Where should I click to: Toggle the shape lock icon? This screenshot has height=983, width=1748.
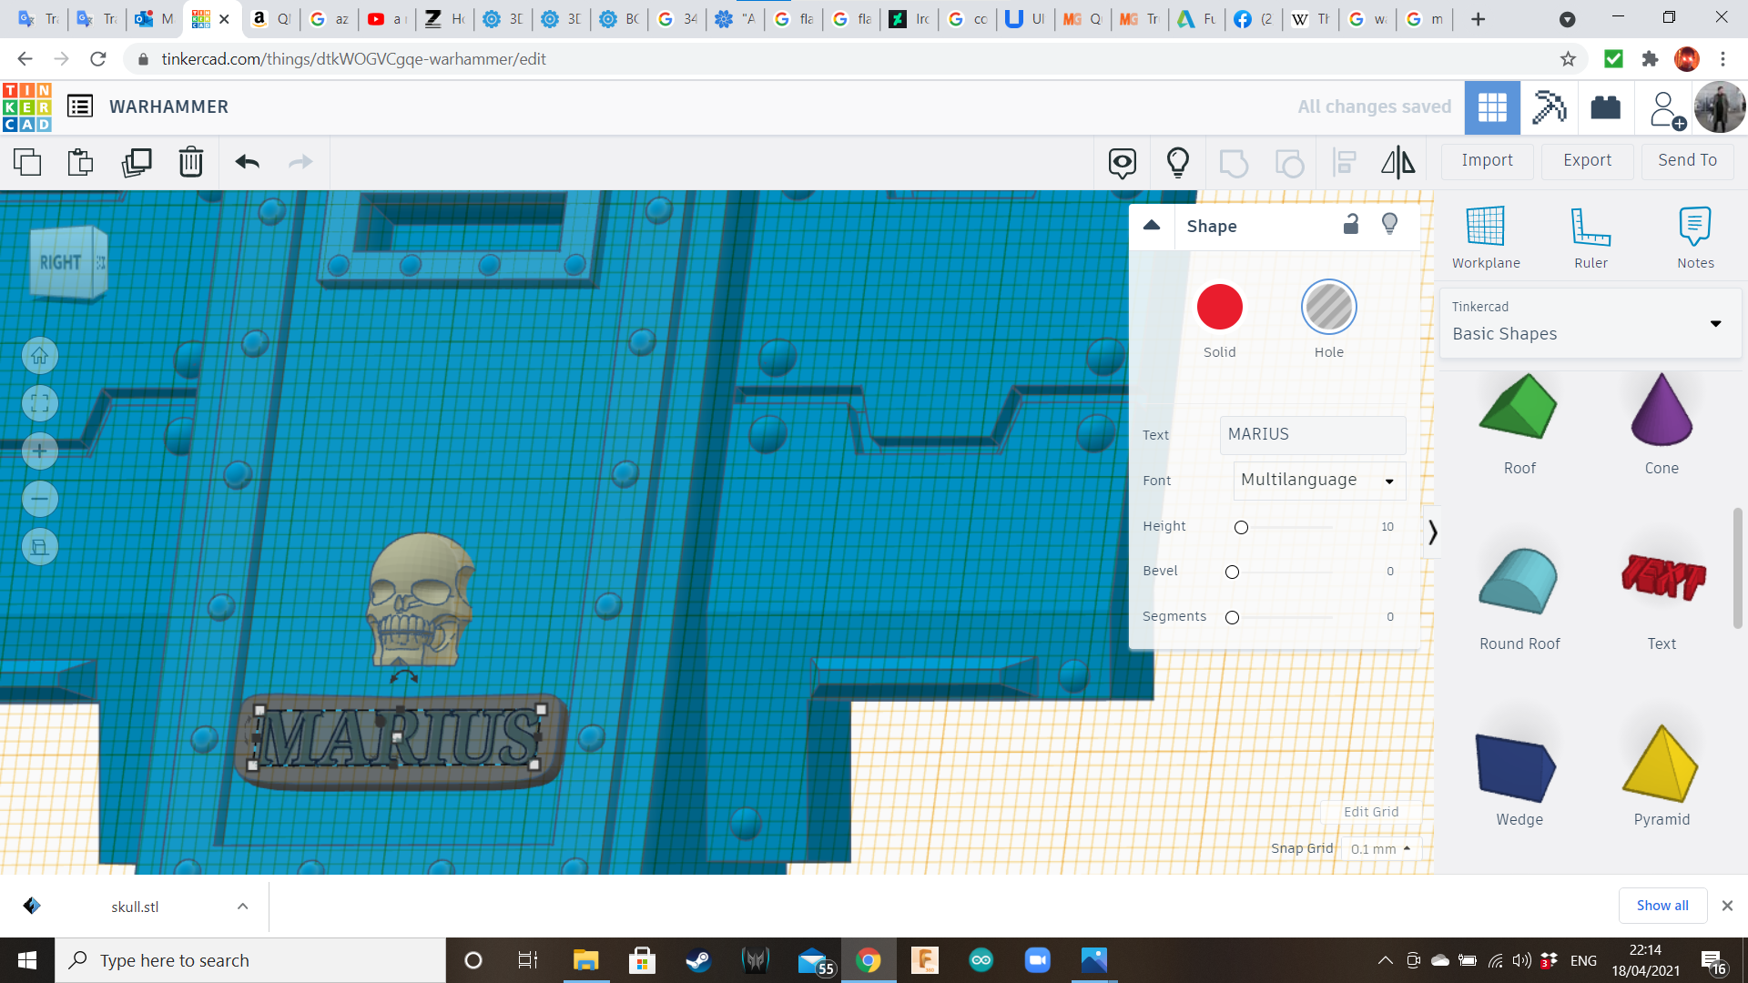[x=1351, y=225]
